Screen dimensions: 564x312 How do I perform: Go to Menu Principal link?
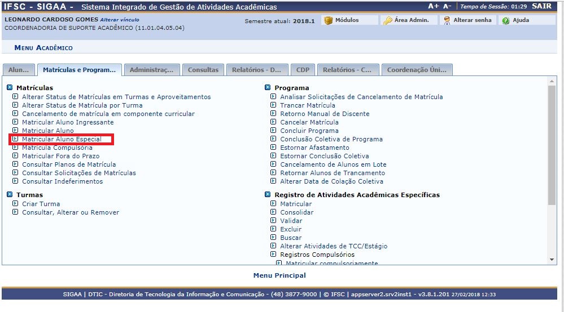[x=279, y=275]
